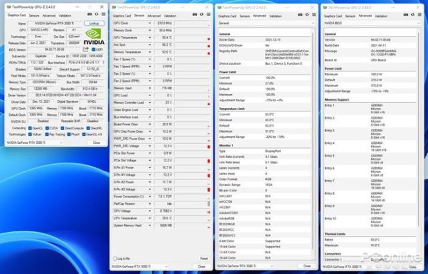Click the BIOS Version field
The height and width of the screenshot is (274, 428).
(x=54, y=49)
